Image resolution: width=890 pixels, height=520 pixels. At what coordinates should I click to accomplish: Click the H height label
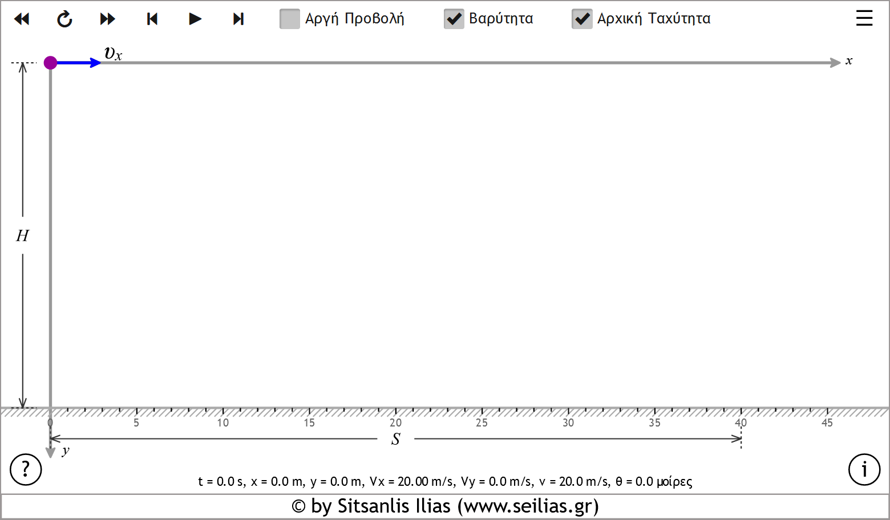coord(22,235)
